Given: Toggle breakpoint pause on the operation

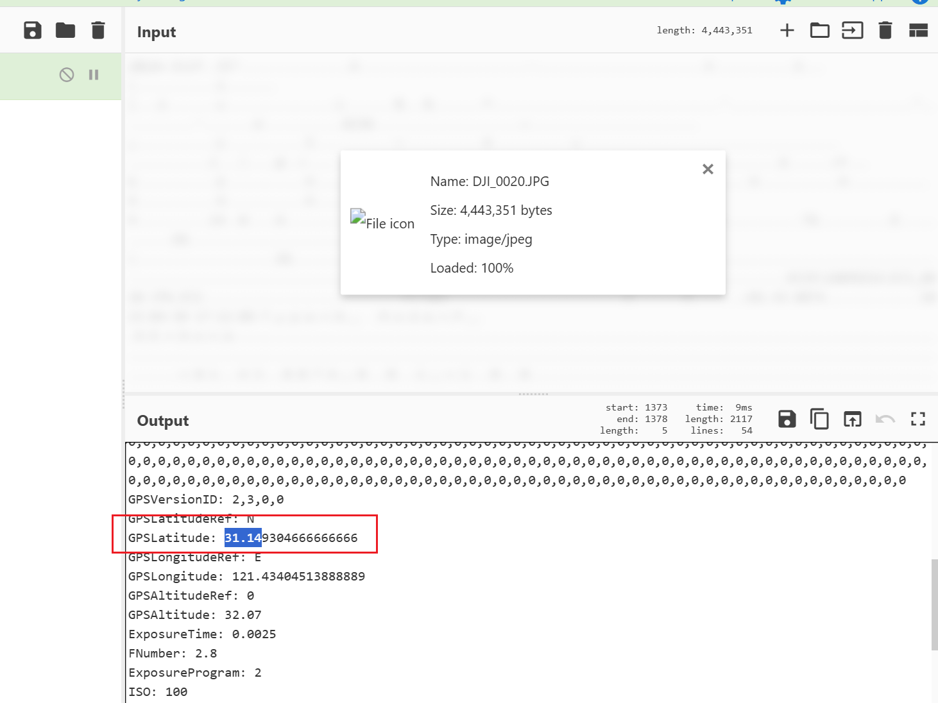Looking at the screenshot, I should click(x=94, y=75).
